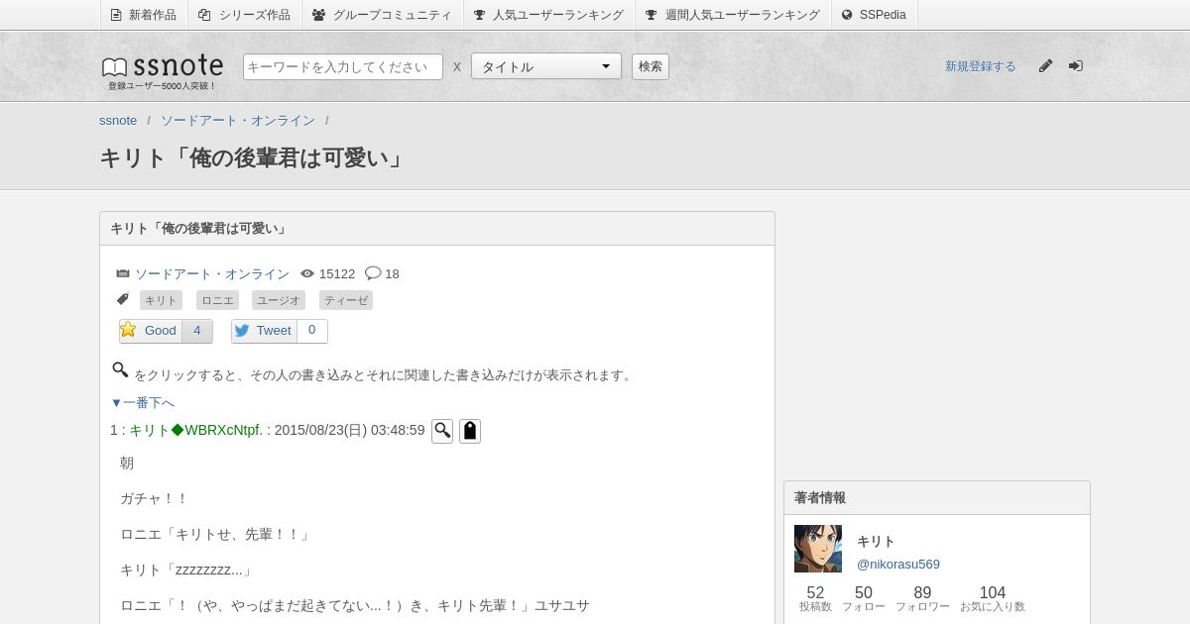Jump to bottom via ▼一番下へ
1190x624 pixels.
pos(142,402)
